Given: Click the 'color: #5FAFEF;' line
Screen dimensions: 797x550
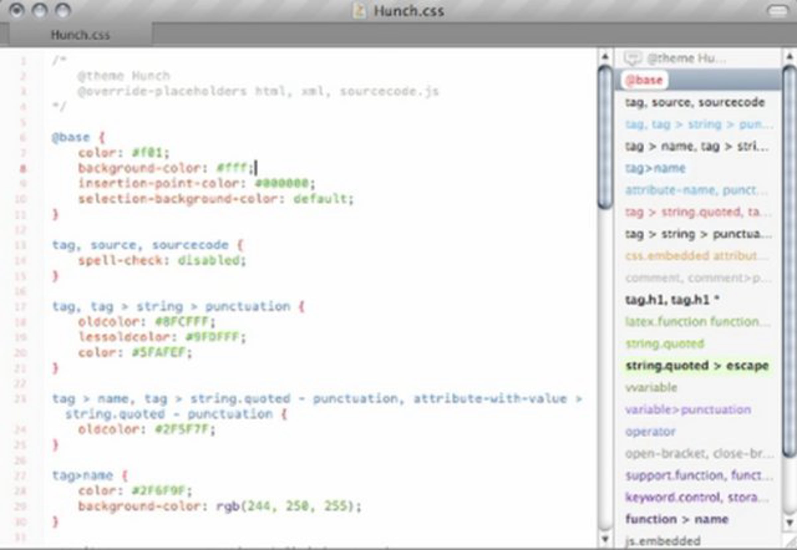Looking at the screenshot, I should click(x=135, y=353).
